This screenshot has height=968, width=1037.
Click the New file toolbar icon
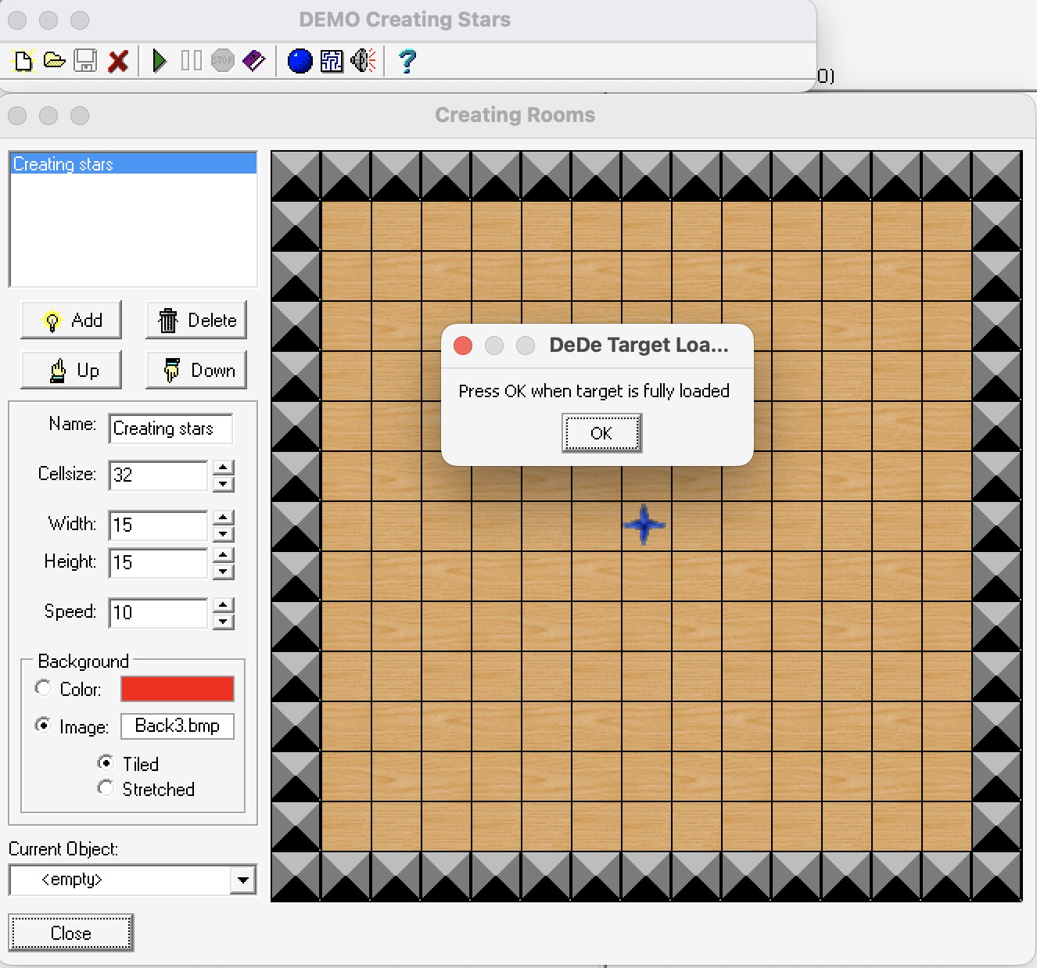[23, 60]
